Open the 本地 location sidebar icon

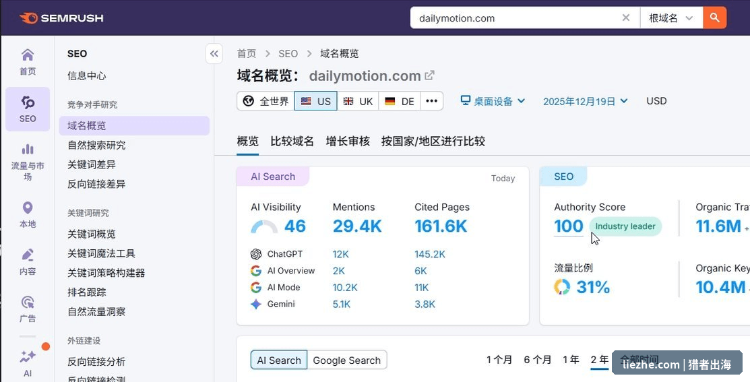(28, 215)
